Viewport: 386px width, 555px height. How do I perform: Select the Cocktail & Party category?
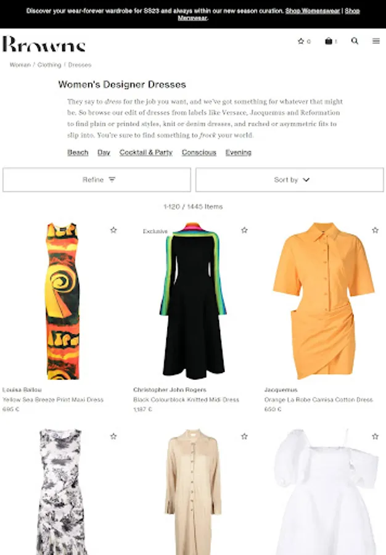pyautogui.click(x=146, y=152)
